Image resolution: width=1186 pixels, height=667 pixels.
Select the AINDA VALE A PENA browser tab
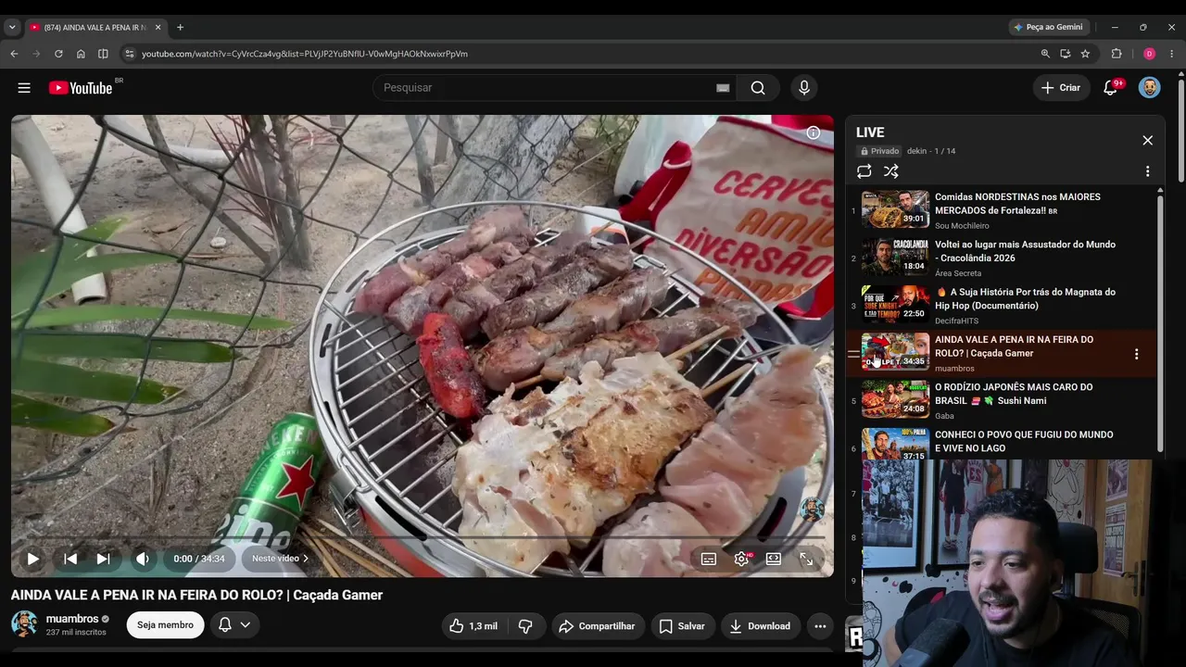tap(95, 28)
